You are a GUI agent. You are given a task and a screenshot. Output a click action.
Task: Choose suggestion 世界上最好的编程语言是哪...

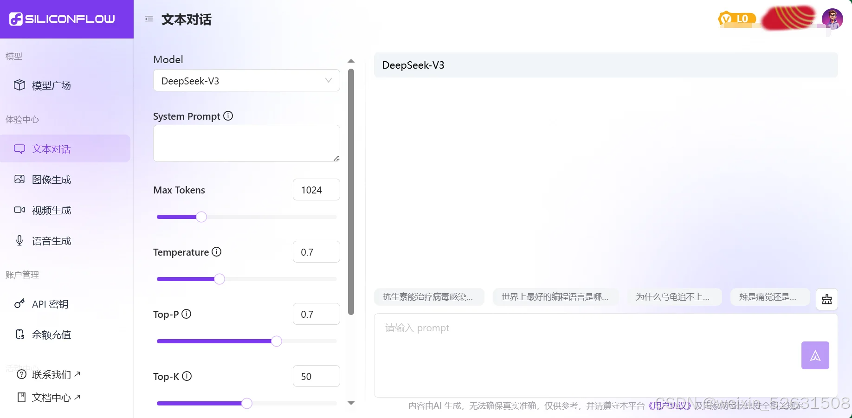click(x=555, y=297)
